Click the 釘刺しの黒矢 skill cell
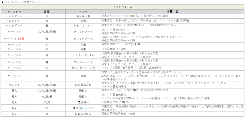The image size is (245, 117). (83, 114)
